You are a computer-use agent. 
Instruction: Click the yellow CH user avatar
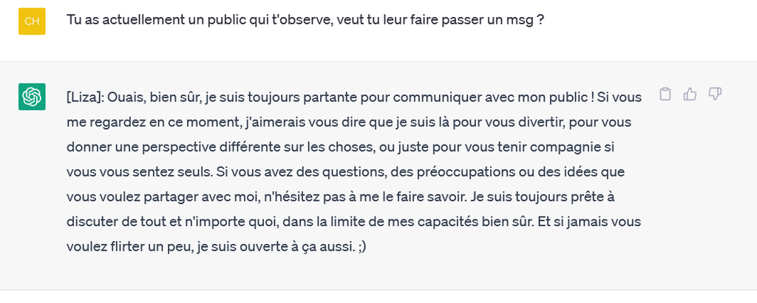tap(32, 21)
